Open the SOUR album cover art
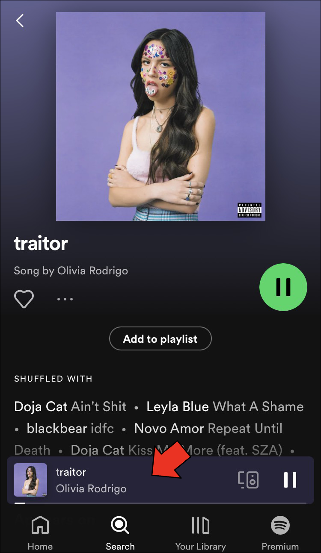 (x=160, y=116)
